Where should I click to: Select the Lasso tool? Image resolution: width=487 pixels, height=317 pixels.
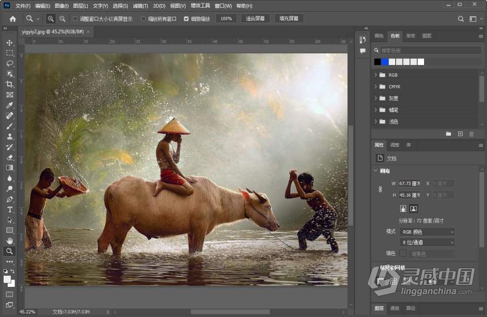(10, 64)
